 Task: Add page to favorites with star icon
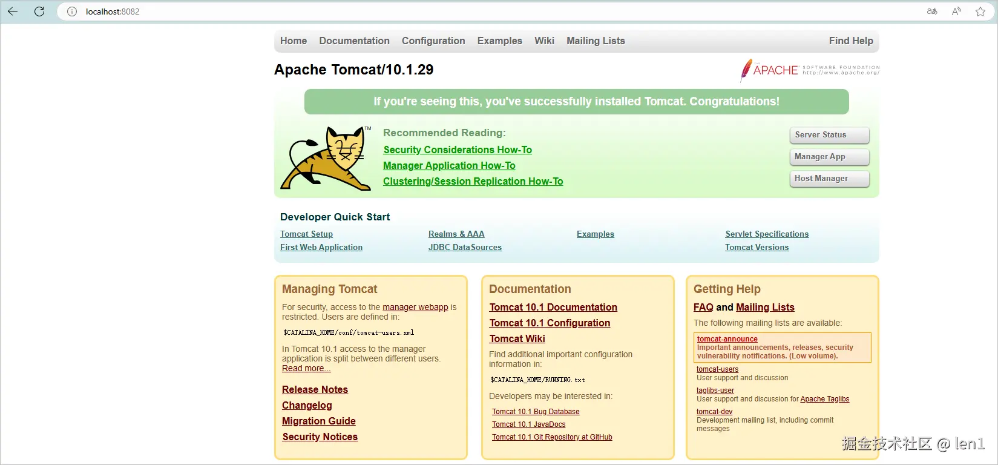[x=980, y=12]
